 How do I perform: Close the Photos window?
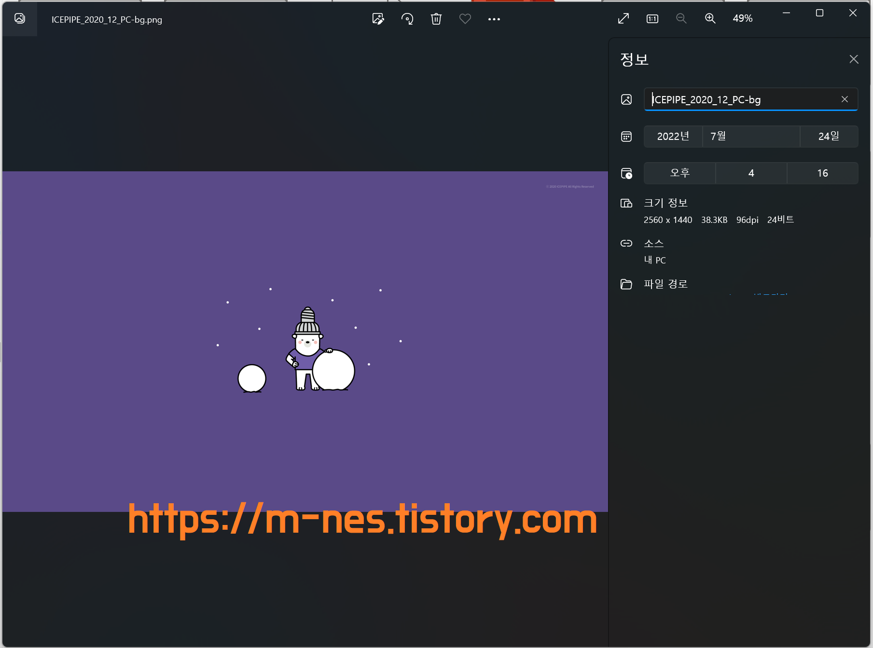853,13
